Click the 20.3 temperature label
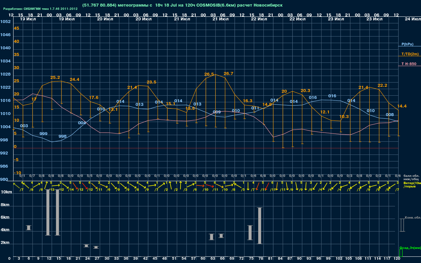This screenshot has width=421, height=263. tap(306, 91)
